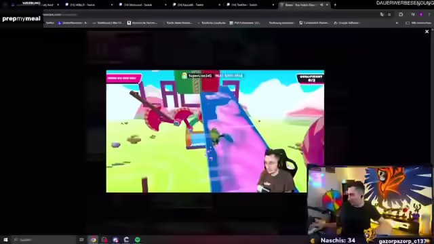Open the all bookmarks folder
434x244 pixels.
point(418,23)
